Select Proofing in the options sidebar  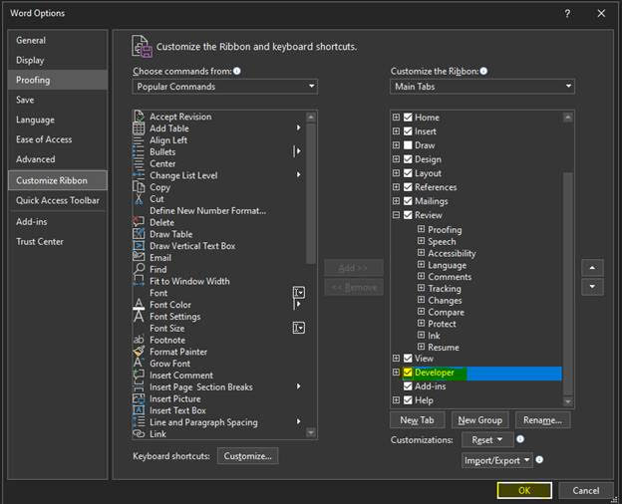58,80
